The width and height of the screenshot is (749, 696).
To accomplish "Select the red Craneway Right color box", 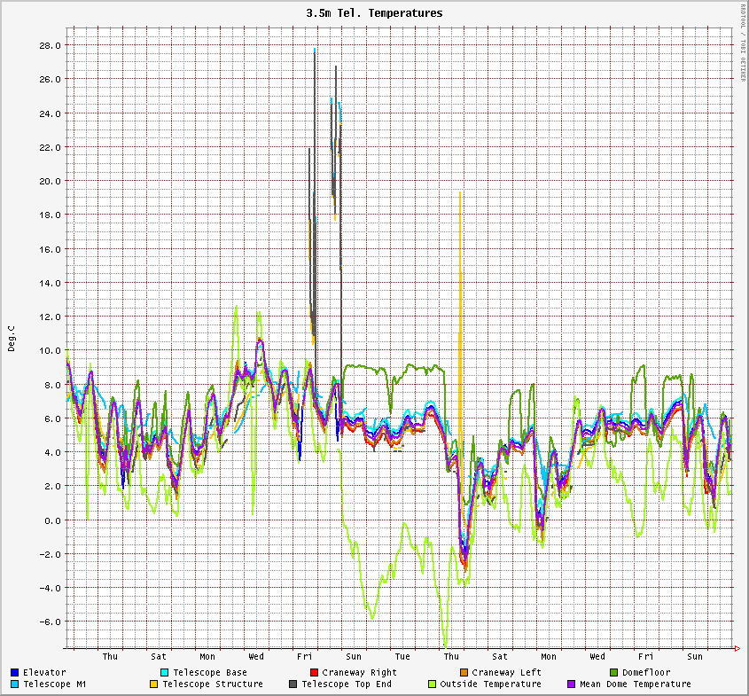I will tap(314, 673).
